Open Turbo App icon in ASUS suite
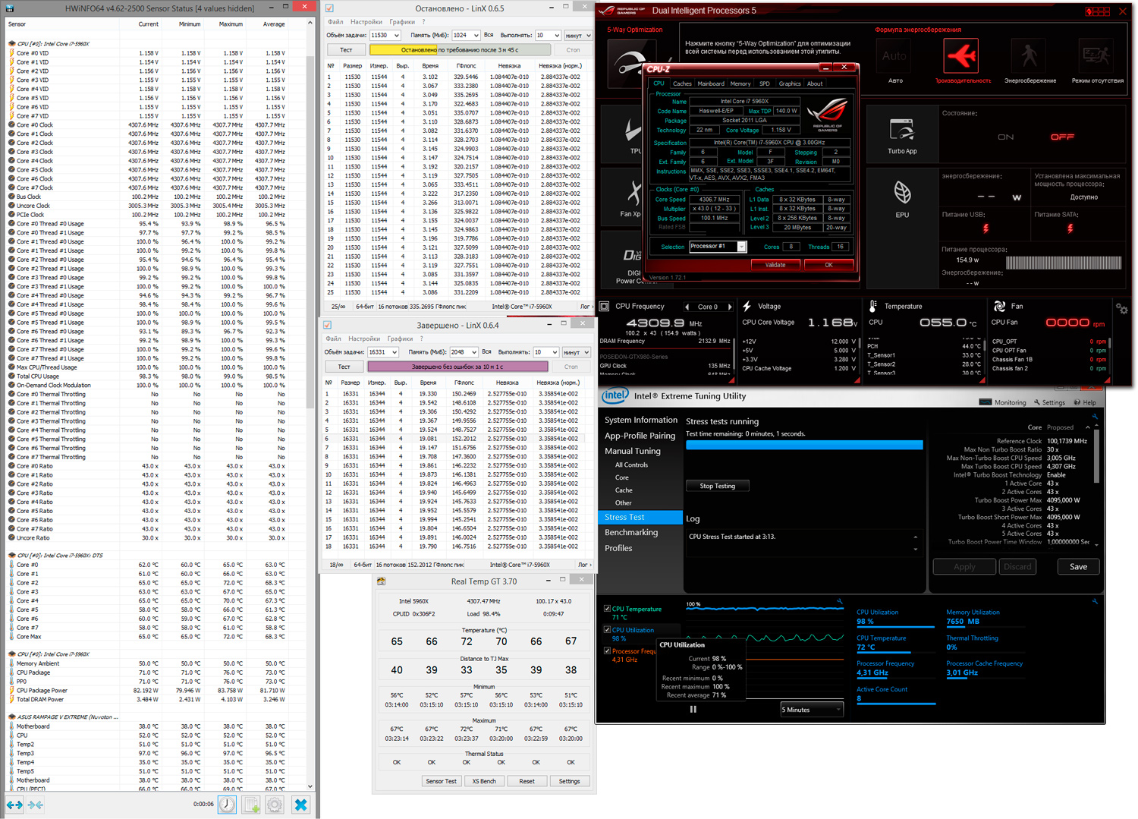 point(901,131)
